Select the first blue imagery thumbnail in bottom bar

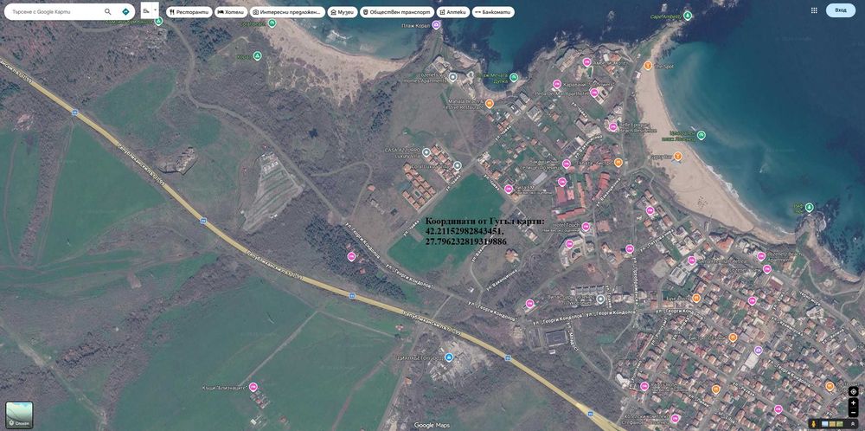824,424
